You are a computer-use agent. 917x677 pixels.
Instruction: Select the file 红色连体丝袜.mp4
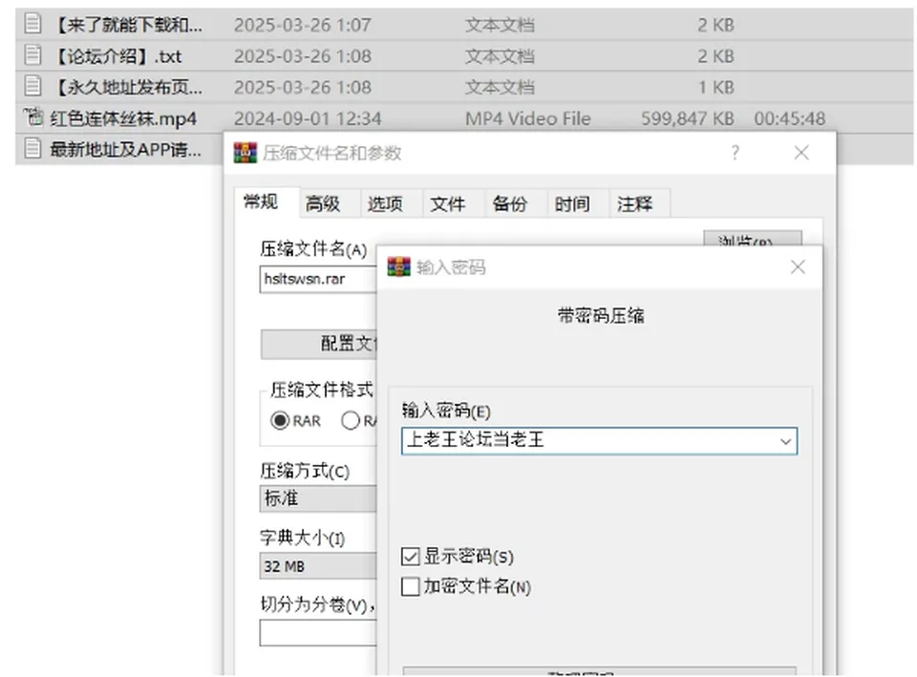coord(123,118)
